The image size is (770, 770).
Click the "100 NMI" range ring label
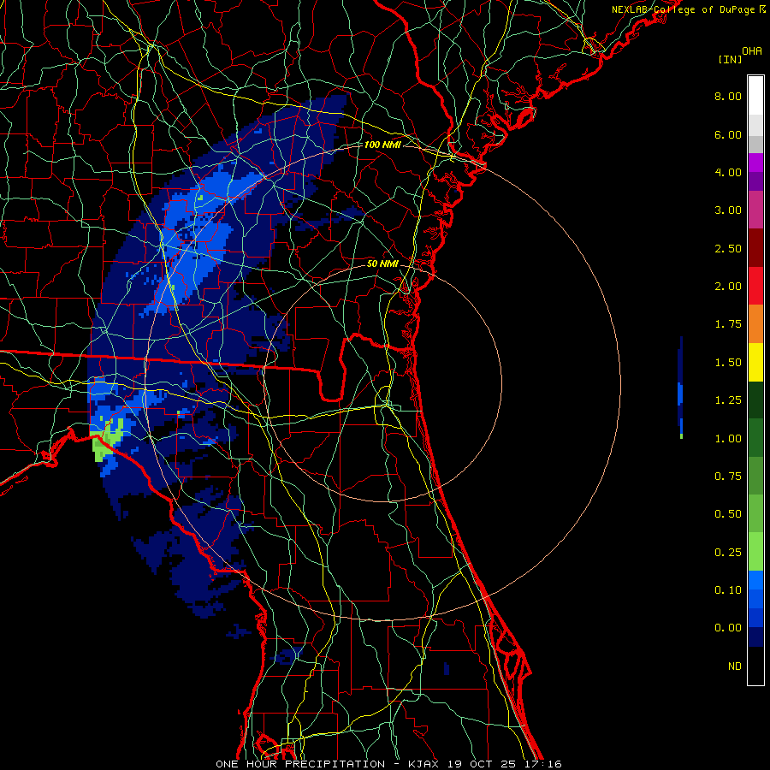(382, 145)
